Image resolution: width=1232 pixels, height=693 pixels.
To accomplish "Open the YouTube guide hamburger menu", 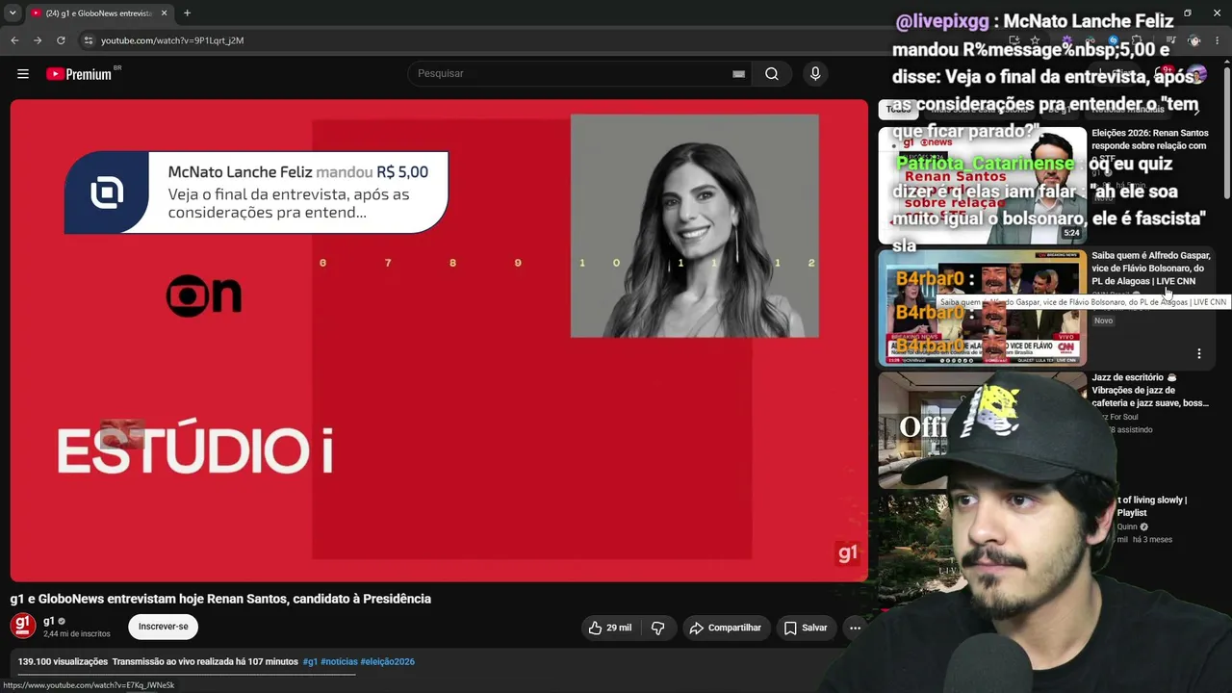I will pos(23,74).
